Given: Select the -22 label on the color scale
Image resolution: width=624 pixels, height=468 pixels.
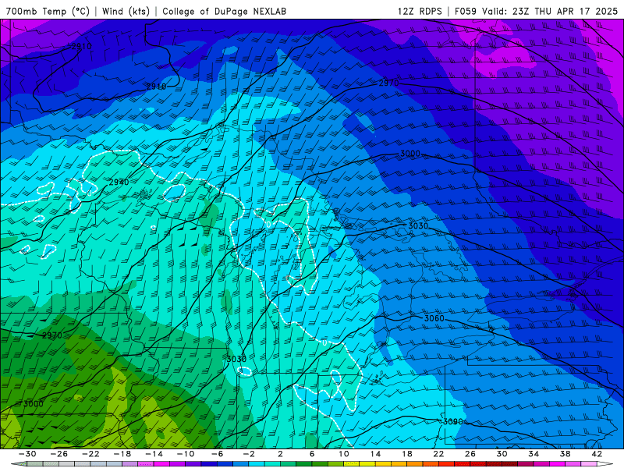Looking at the screenshot, I should pos(90,454).
